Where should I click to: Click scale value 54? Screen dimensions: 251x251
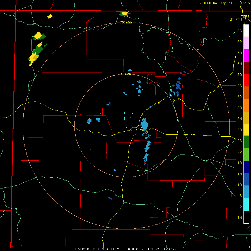pos(240,64)
